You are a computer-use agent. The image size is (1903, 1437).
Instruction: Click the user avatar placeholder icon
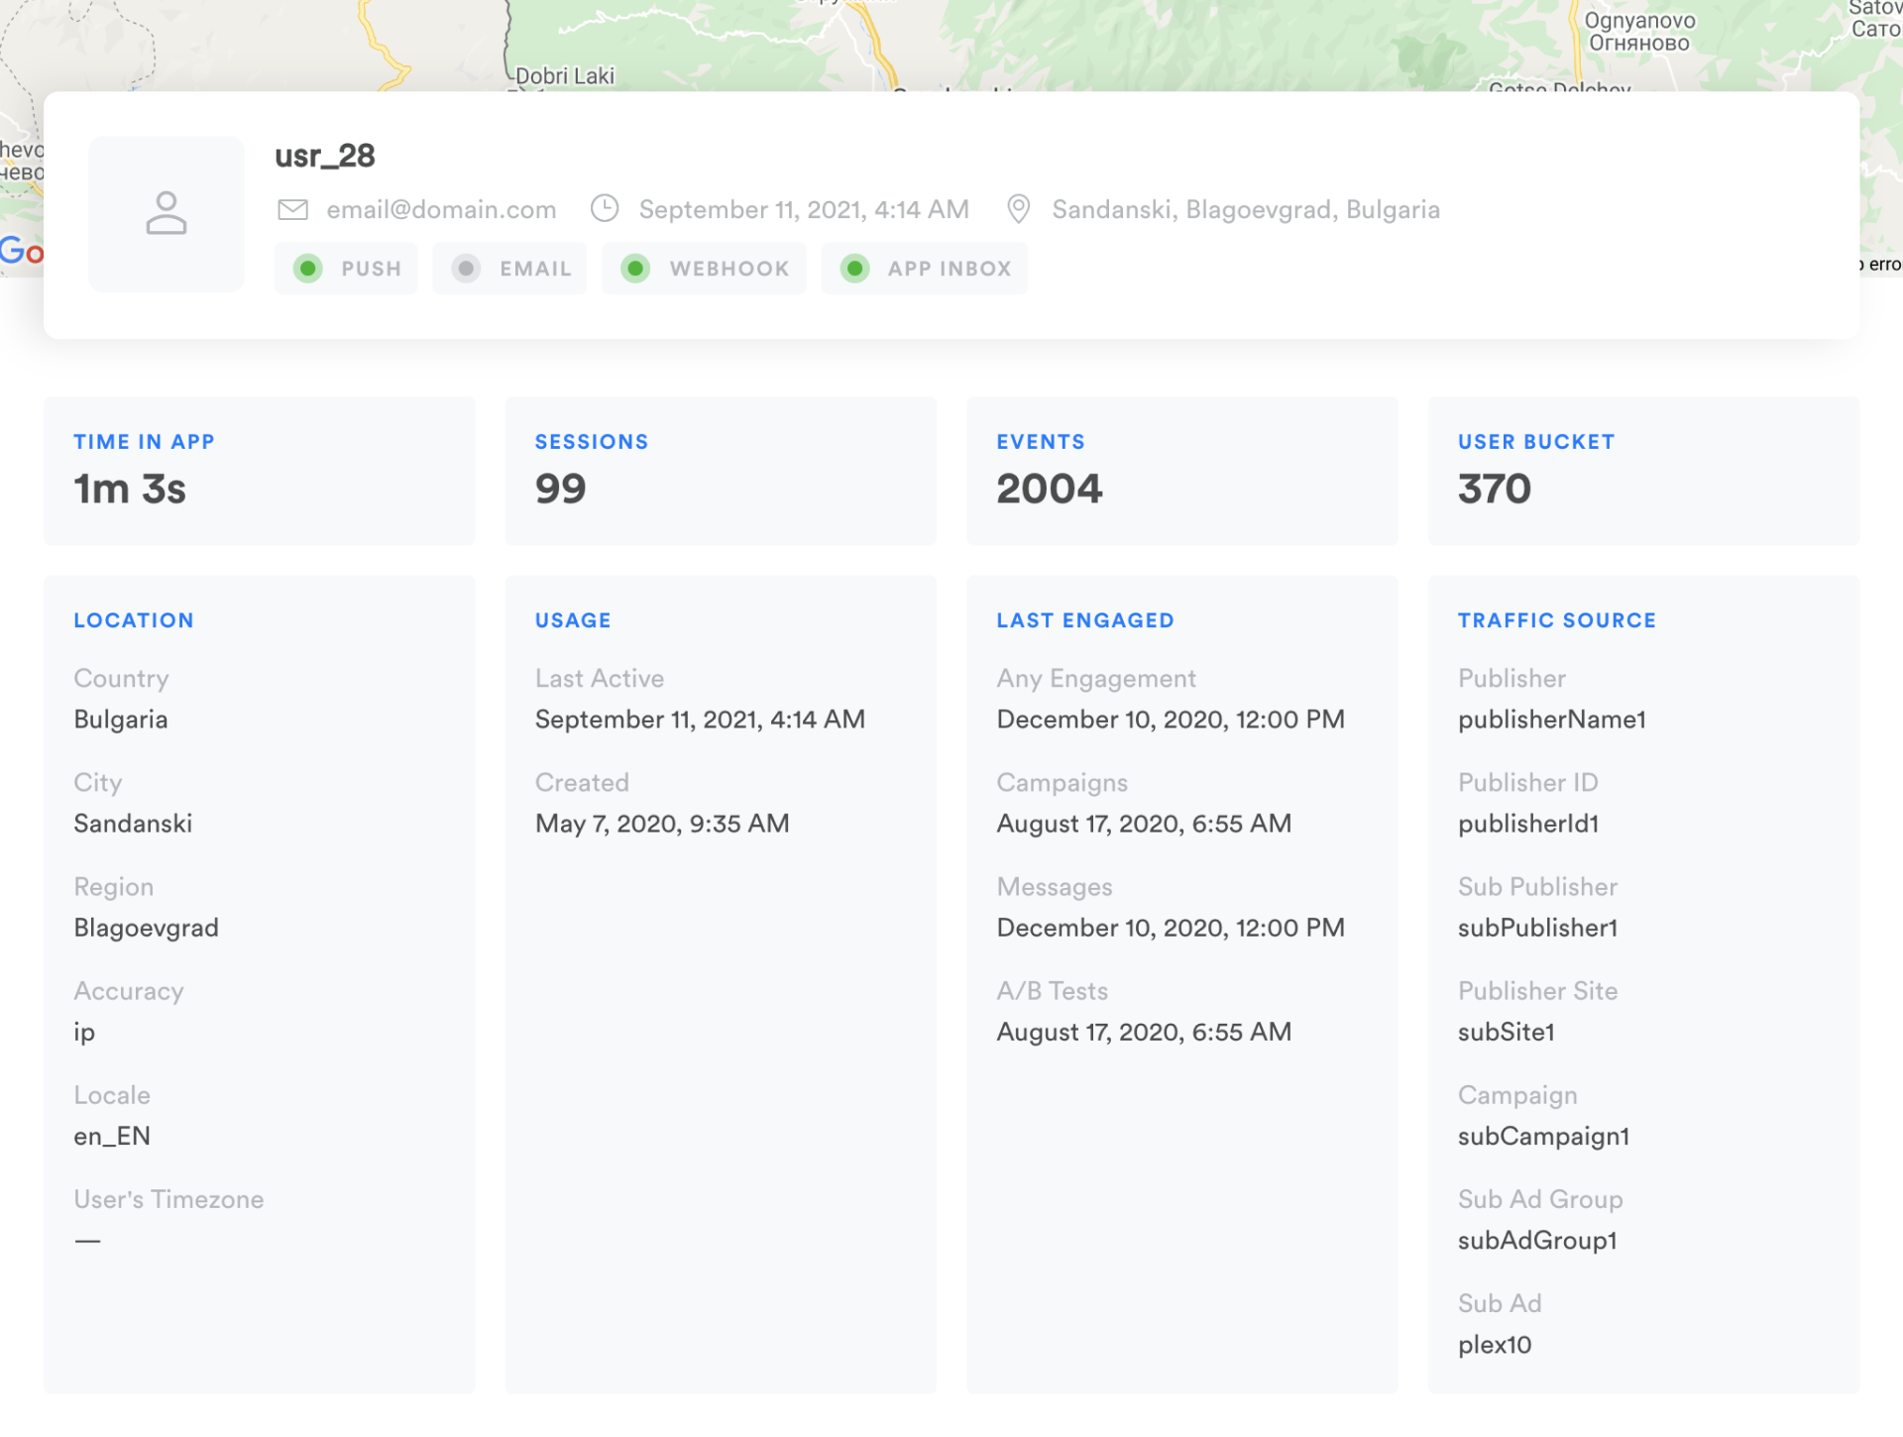[167, 213]
